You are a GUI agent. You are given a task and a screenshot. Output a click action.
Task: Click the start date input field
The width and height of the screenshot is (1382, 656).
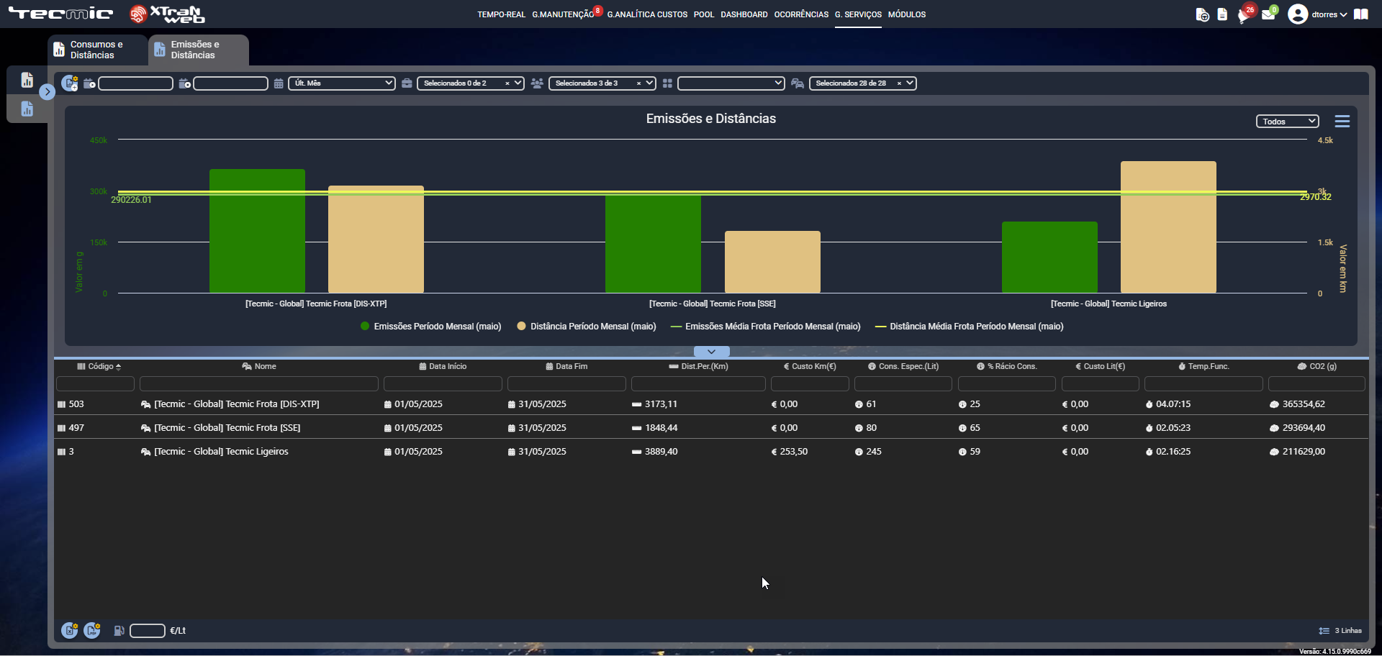click(x=135, y=83)
